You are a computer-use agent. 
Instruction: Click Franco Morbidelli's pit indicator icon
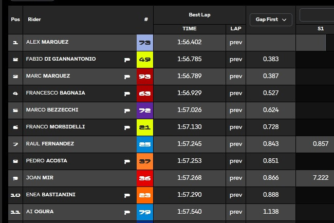coord(127,127)
